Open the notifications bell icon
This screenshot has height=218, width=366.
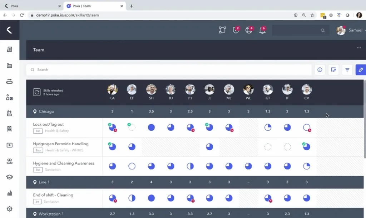pyautogui.click(x=262, y=30)
